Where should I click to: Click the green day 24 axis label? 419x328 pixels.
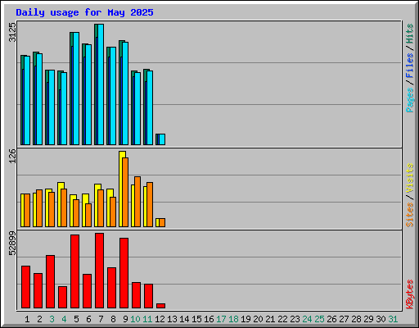pyautogui.click(x=307, y=319)
